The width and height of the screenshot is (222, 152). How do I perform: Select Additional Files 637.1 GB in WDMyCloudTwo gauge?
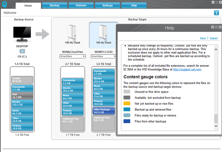(73, 124)
